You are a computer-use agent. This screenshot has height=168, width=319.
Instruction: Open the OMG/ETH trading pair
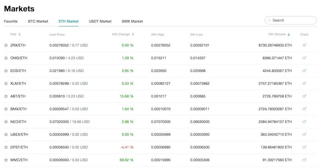(19, 58)
